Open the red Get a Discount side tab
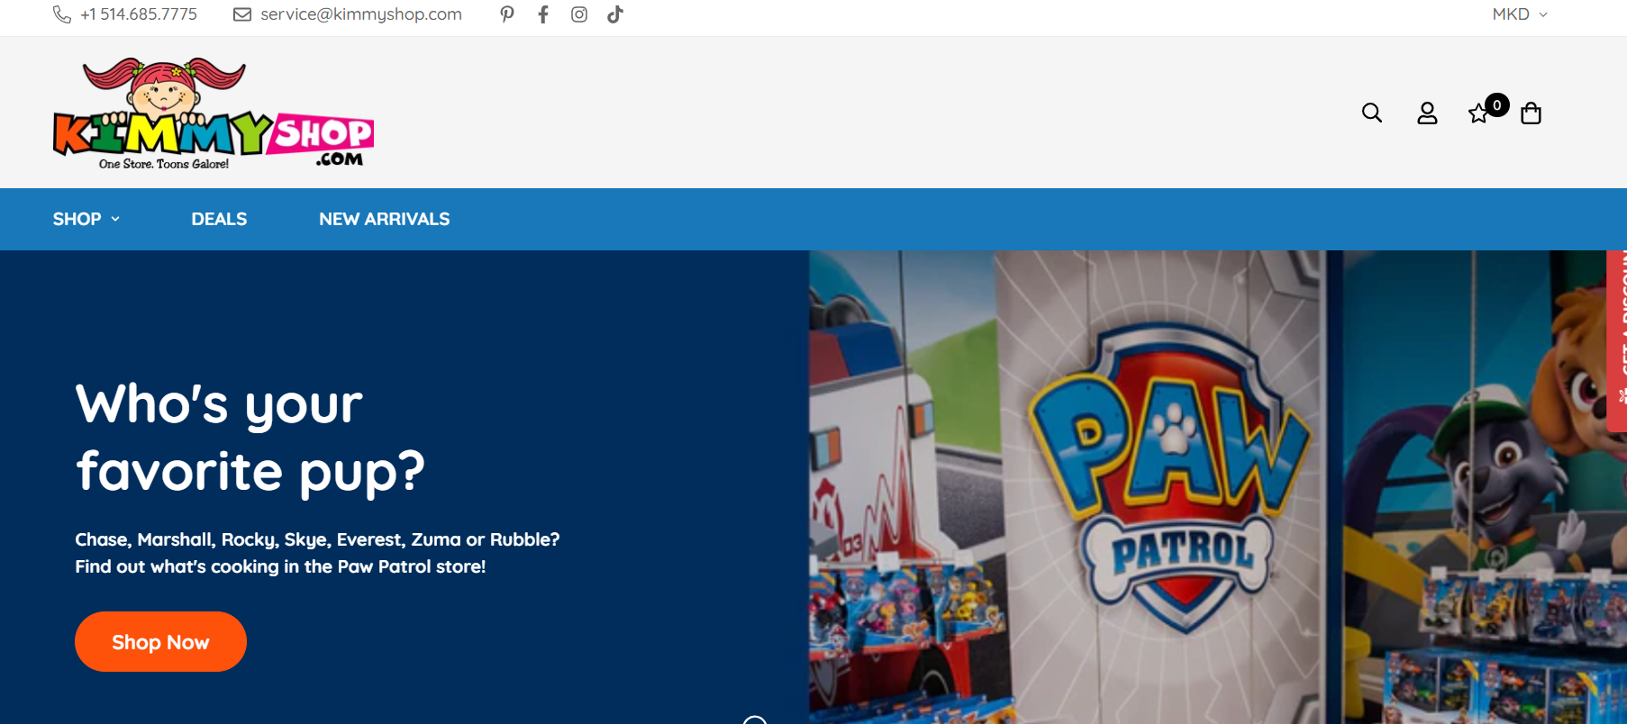 [1617, 340]
